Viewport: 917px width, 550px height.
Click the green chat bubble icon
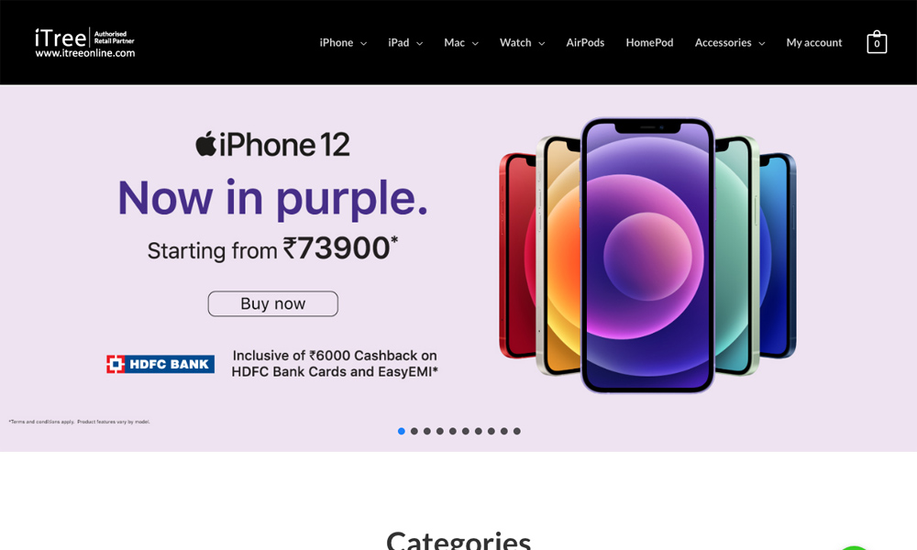(x=854, y=547)
